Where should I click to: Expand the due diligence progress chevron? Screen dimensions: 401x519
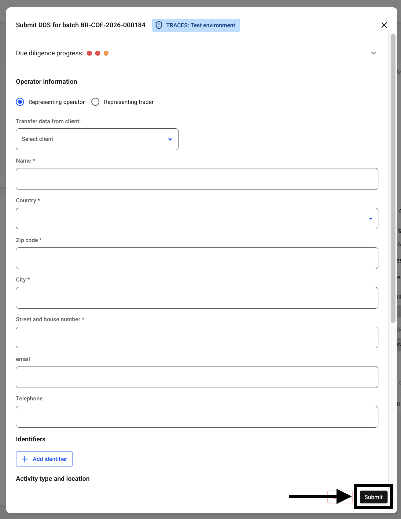pyautogui.click(x=373, y=53)
